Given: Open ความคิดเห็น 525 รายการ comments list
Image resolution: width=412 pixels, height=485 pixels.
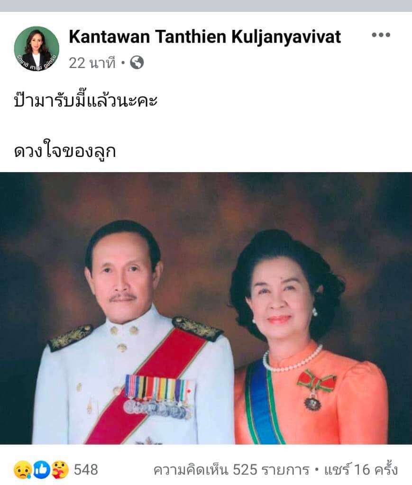Looking at the screenshot, I should pos(231,469).
